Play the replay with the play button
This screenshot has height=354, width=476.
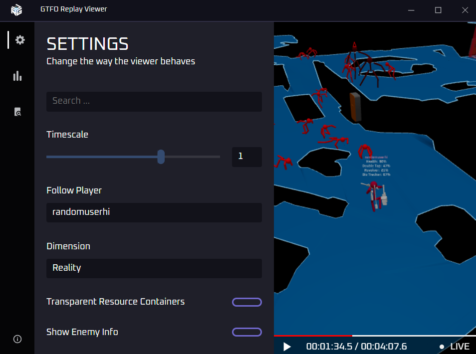pos(286,347)
